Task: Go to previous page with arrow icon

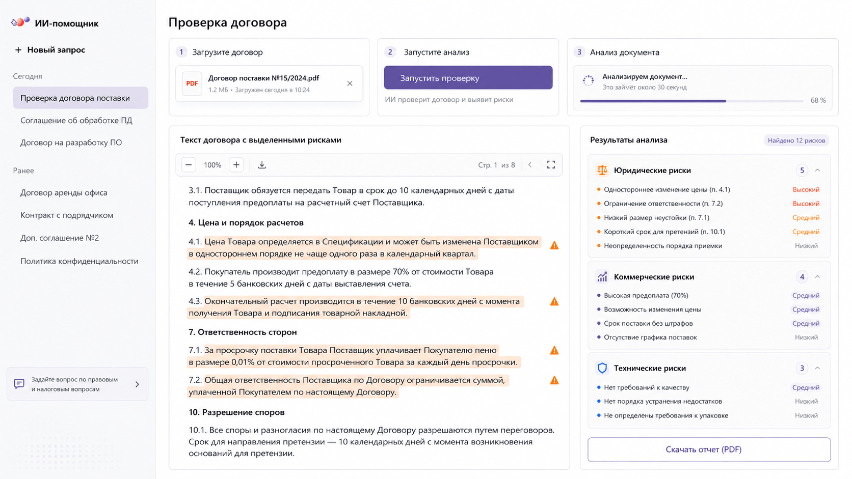Action: (x=530, y=165)
